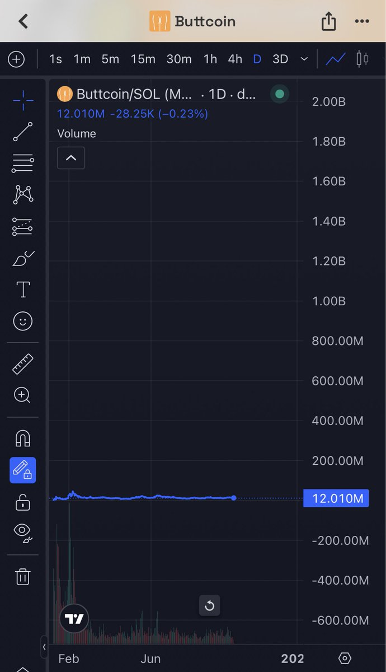The width and height of the screenshot is (386, 672).
Task: Tap the share icon in header
Action: click(329, 21)
